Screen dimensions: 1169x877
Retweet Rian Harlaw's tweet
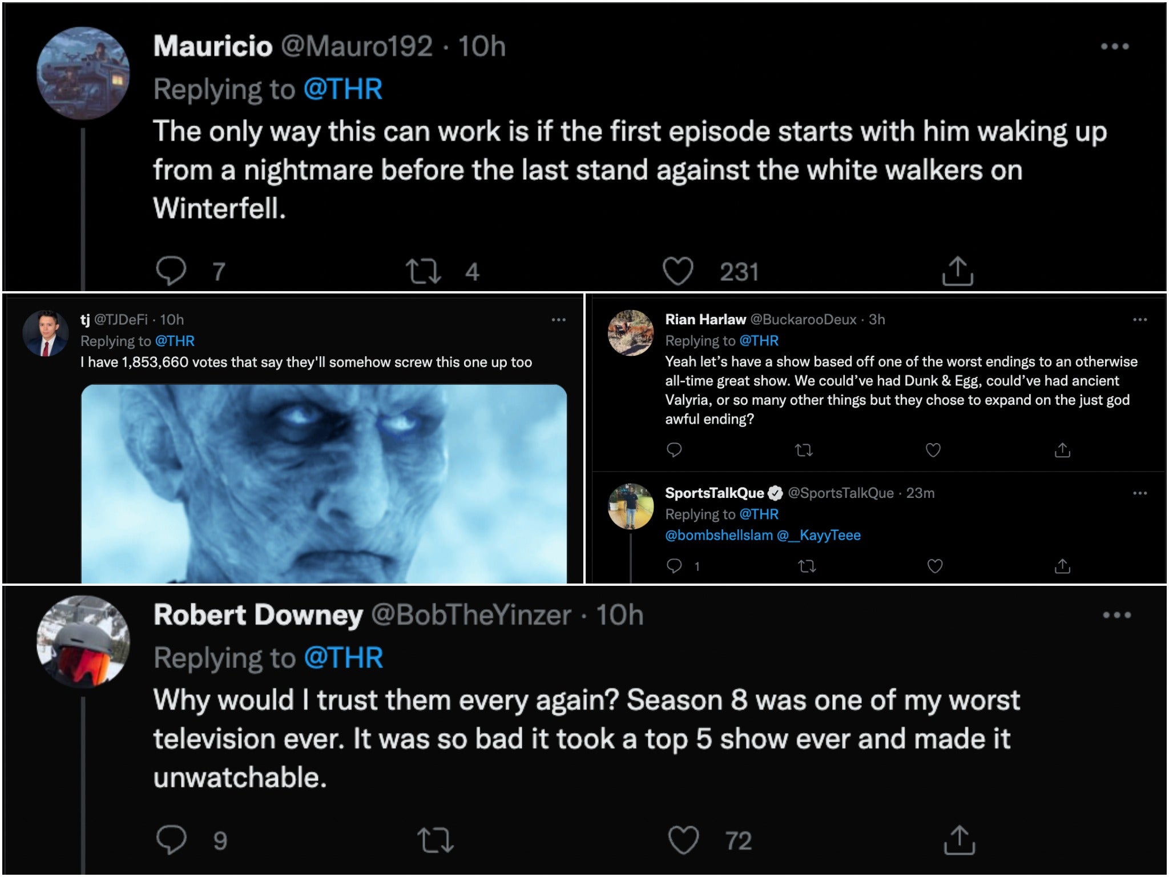point(804,450)
